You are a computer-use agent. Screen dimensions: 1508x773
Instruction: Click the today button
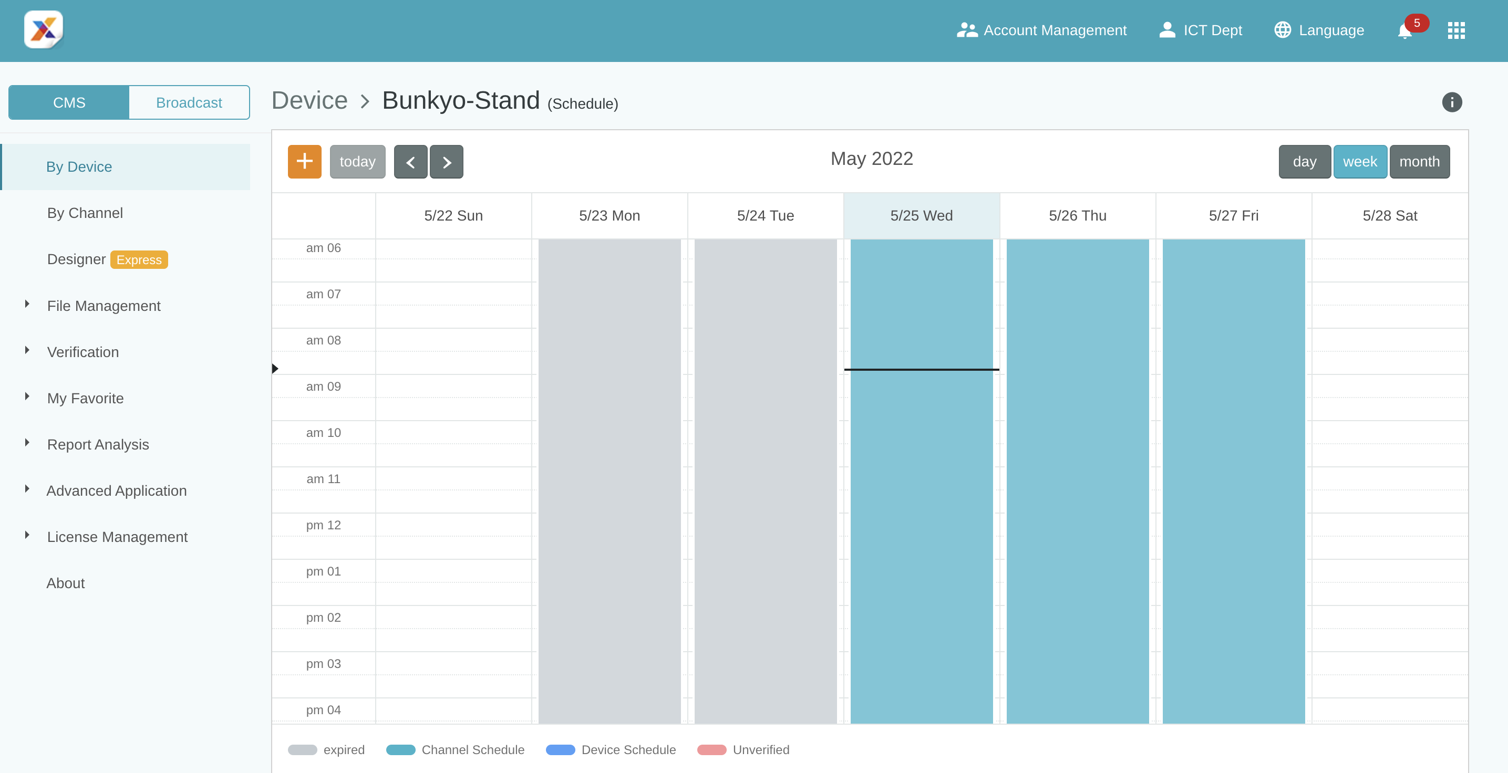(x=357, y=162)
